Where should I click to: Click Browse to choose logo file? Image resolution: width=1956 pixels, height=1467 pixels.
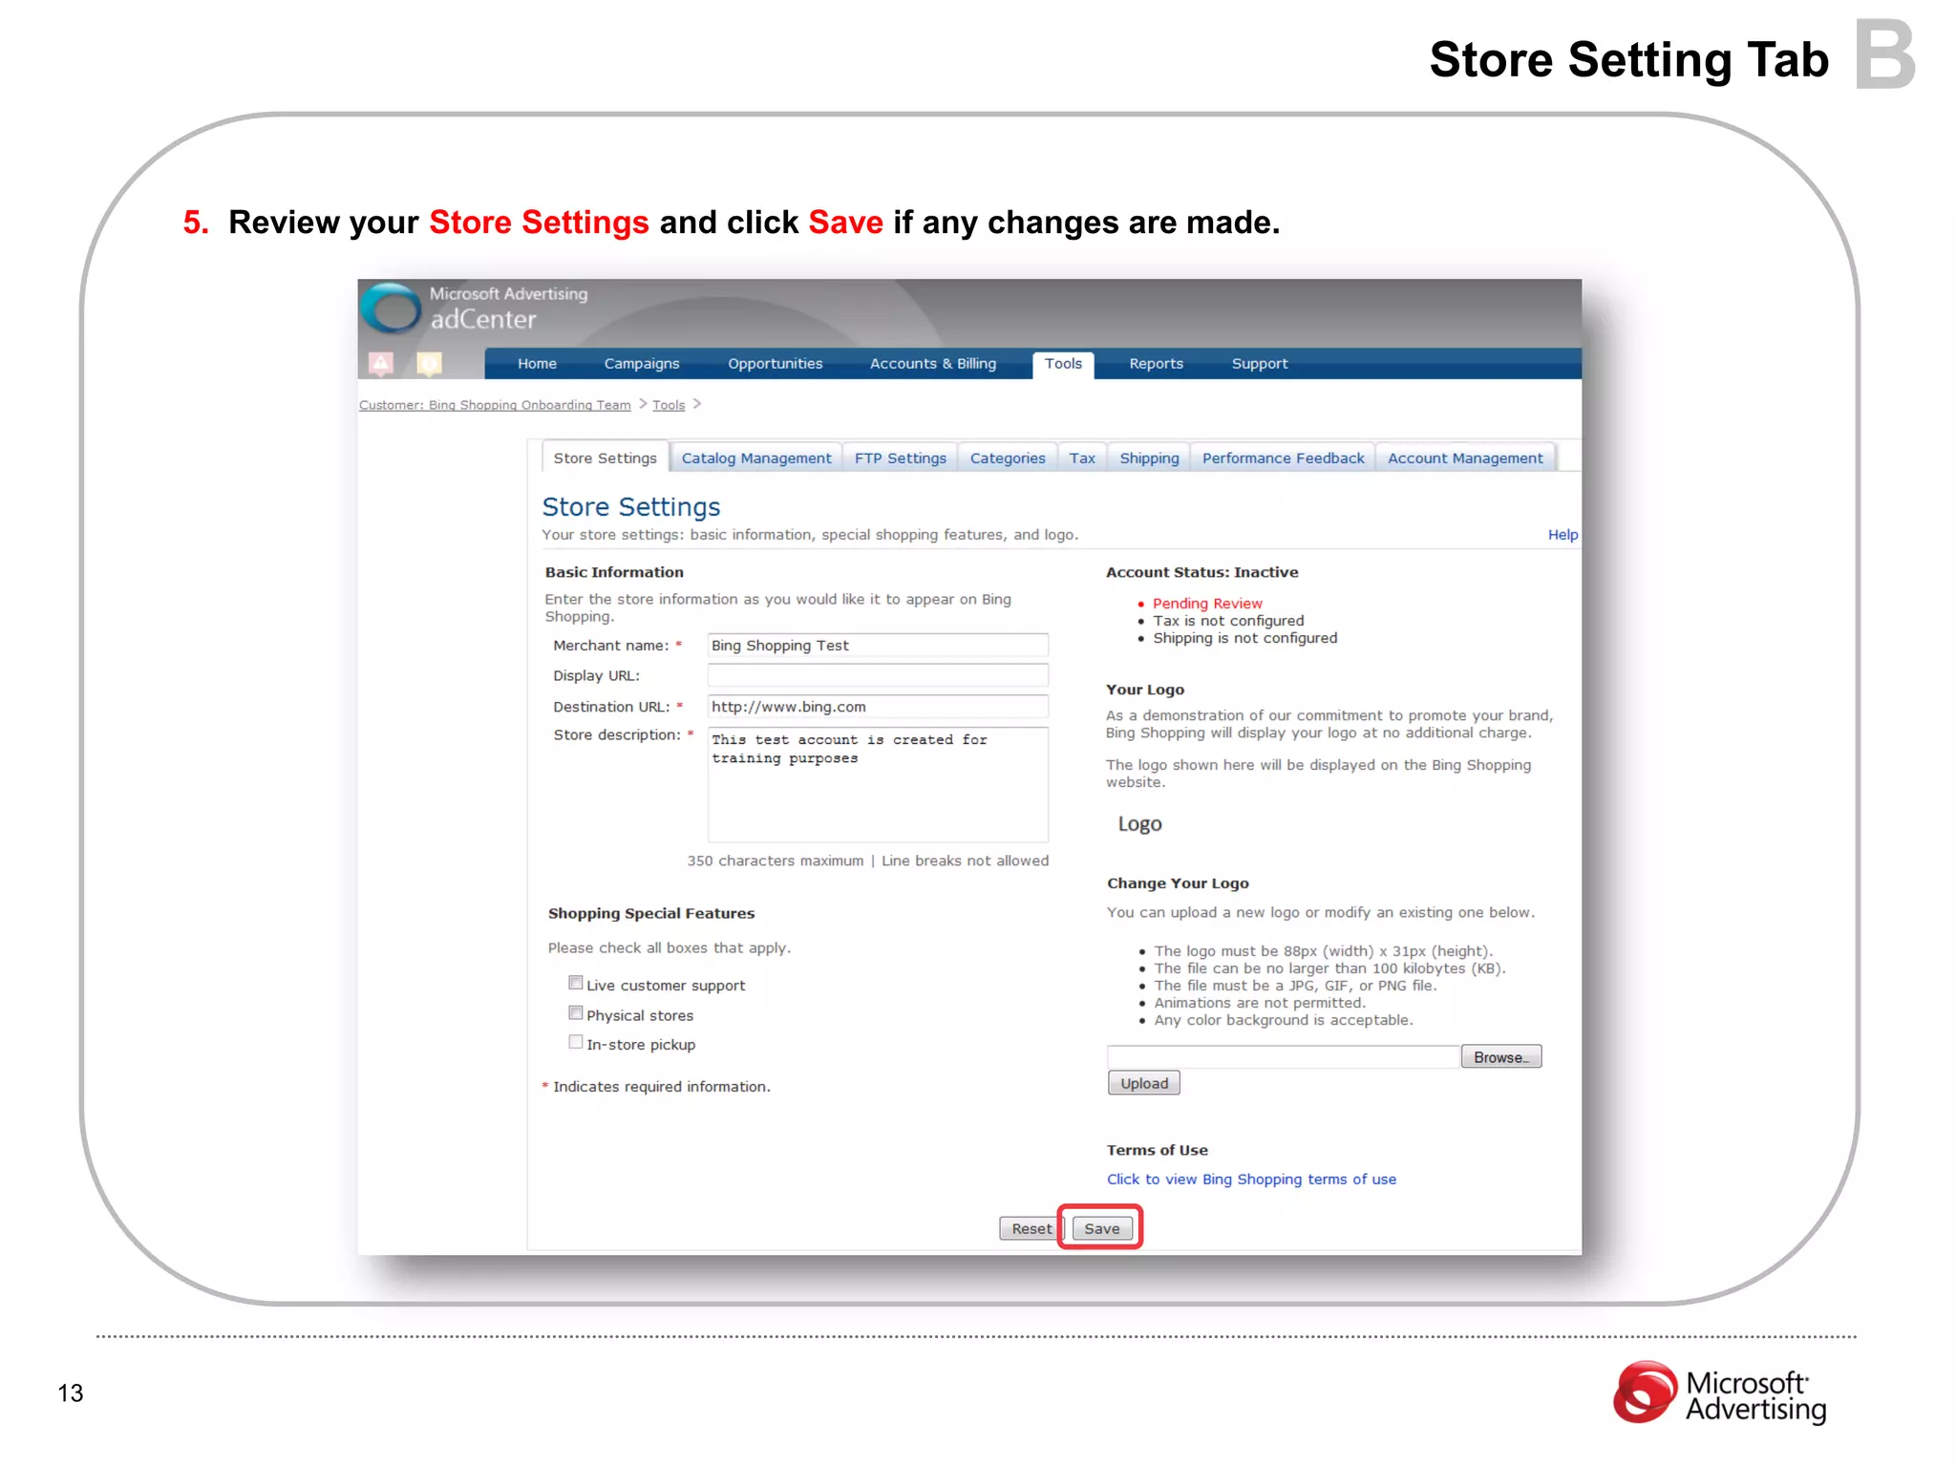tap(1500, 1056)
